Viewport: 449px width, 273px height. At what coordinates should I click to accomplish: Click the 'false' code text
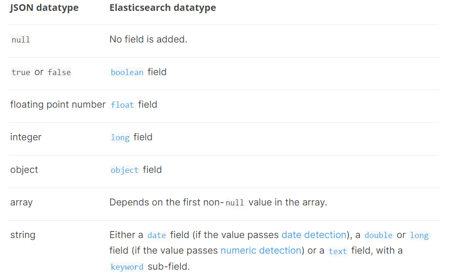click(59, 72)
